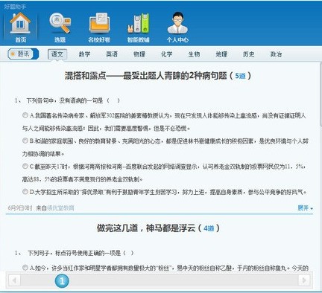Open the 首页 home icon
Screen dimensions: 322x293
(20, 28)
